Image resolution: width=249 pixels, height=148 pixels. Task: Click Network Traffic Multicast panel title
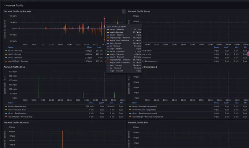click(17, 123)
